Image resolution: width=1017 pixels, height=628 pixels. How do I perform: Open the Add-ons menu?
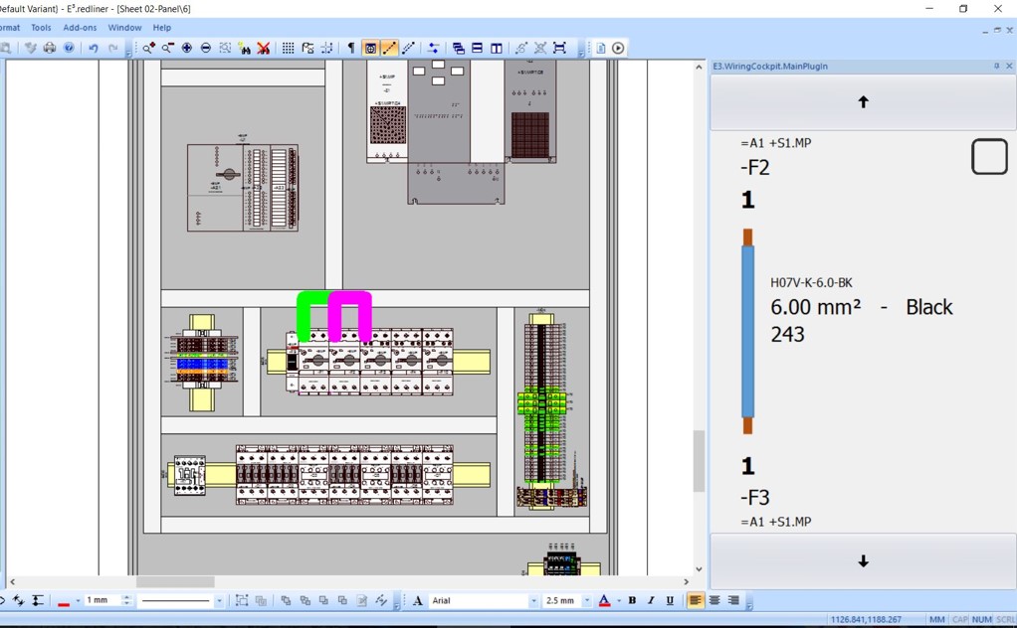coord(80,28)
